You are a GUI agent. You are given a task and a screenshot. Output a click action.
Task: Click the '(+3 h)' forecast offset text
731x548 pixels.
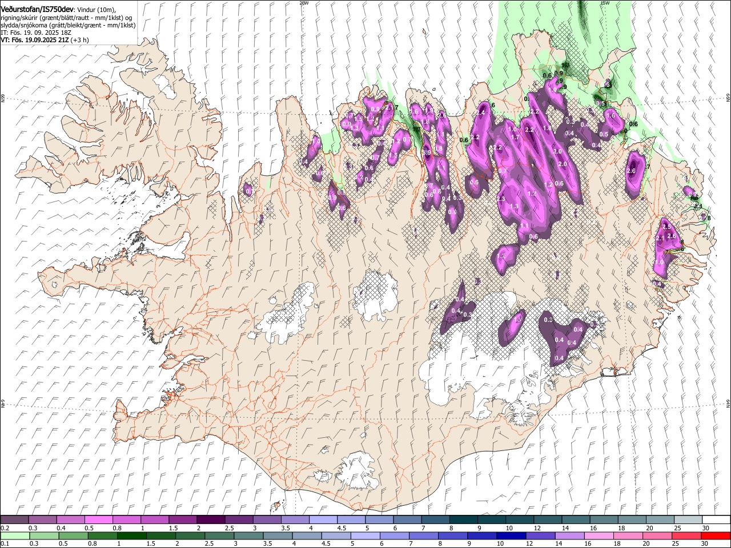[79, 41]
